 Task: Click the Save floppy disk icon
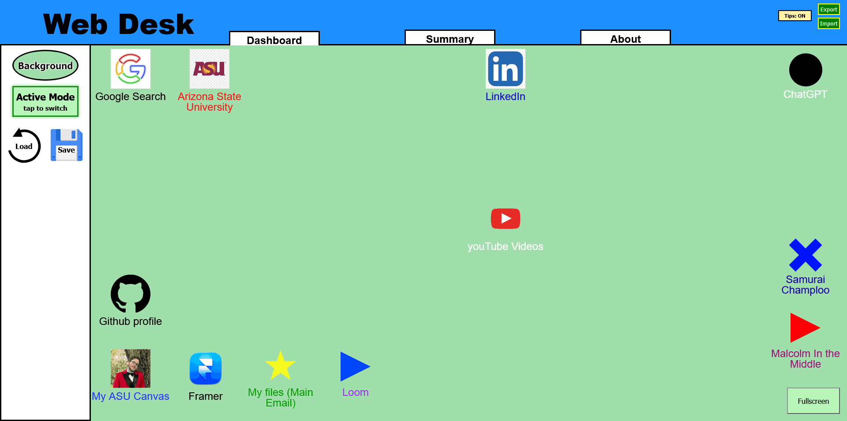click(67, 145)
